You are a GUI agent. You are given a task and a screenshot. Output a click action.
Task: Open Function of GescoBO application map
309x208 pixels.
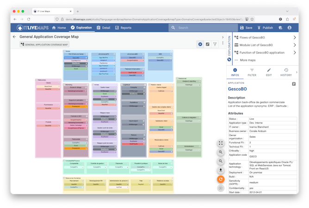click(262, 53)
